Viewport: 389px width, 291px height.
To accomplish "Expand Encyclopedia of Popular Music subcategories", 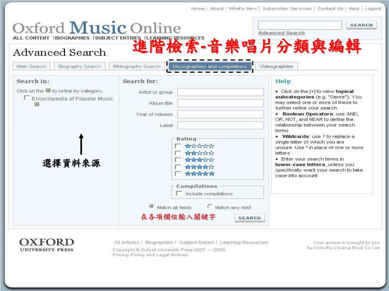I will pyautogui.click(x=37, y=105).
